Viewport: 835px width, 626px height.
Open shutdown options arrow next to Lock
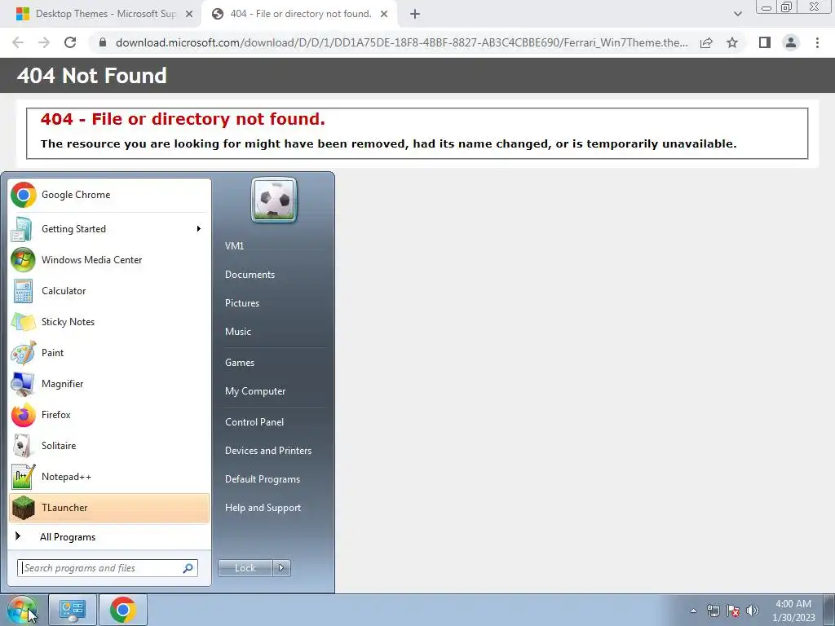coord(281,568)
